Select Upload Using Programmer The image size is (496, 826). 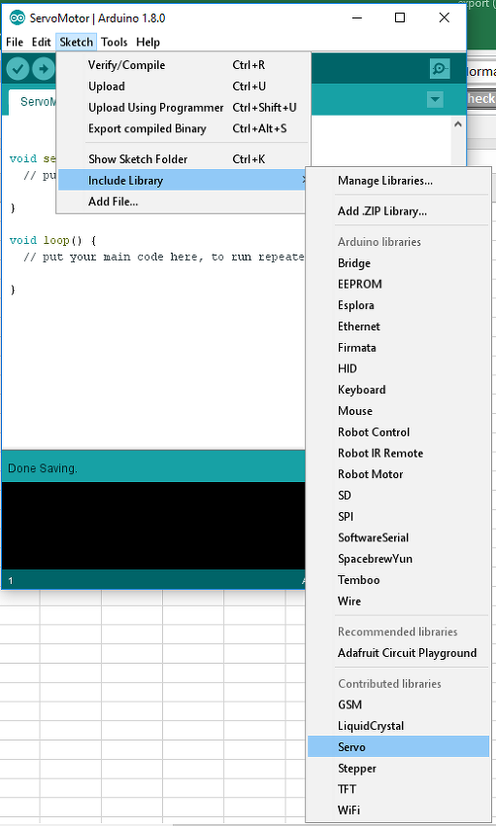(183, 108)
